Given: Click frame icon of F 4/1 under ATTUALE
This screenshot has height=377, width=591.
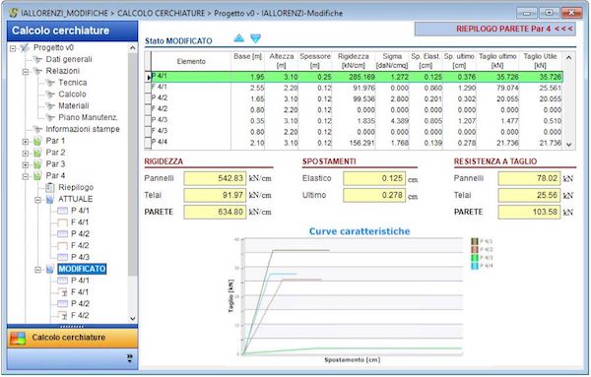Looking at the screenshot, I should click(x=63, y=222).
